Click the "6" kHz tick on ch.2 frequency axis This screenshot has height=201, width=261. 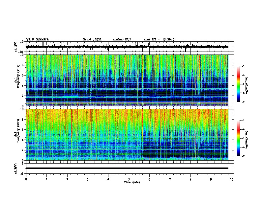pyautogui.click(x=23, y=130)
